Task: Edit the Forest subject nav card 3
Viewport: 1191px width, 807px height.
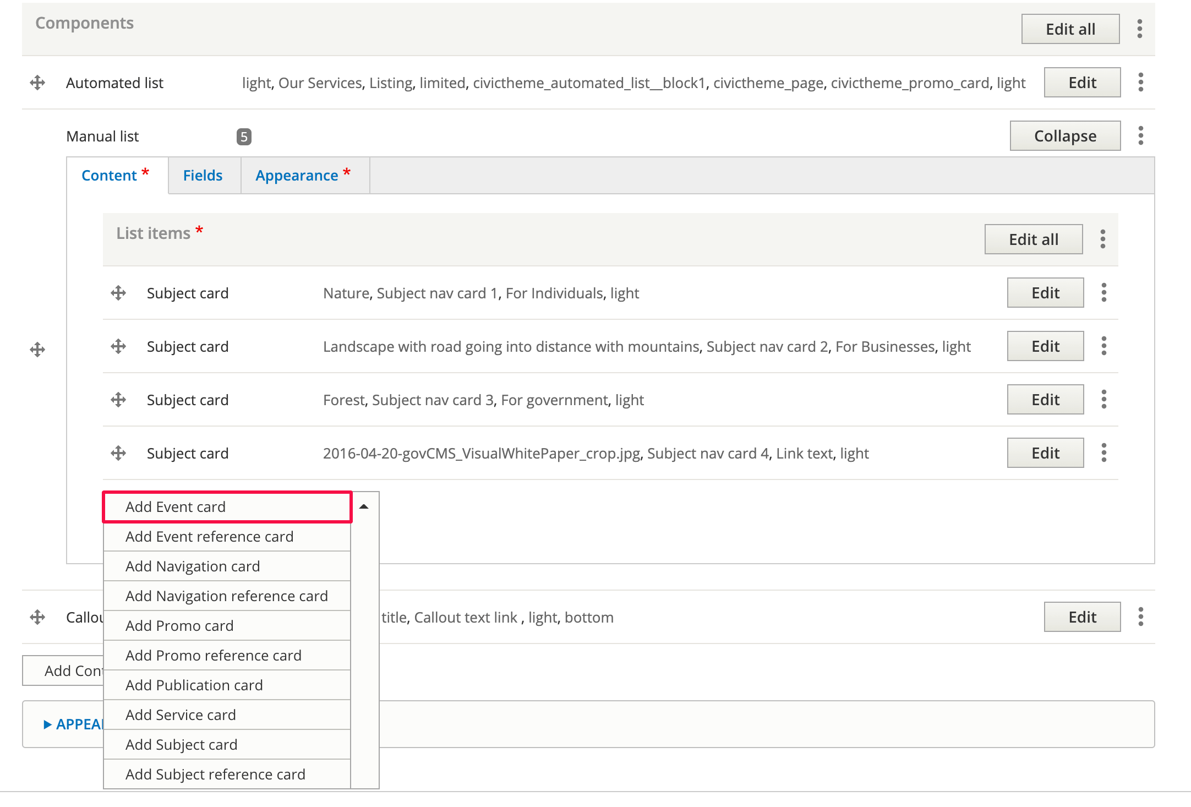Action: 1045,400
